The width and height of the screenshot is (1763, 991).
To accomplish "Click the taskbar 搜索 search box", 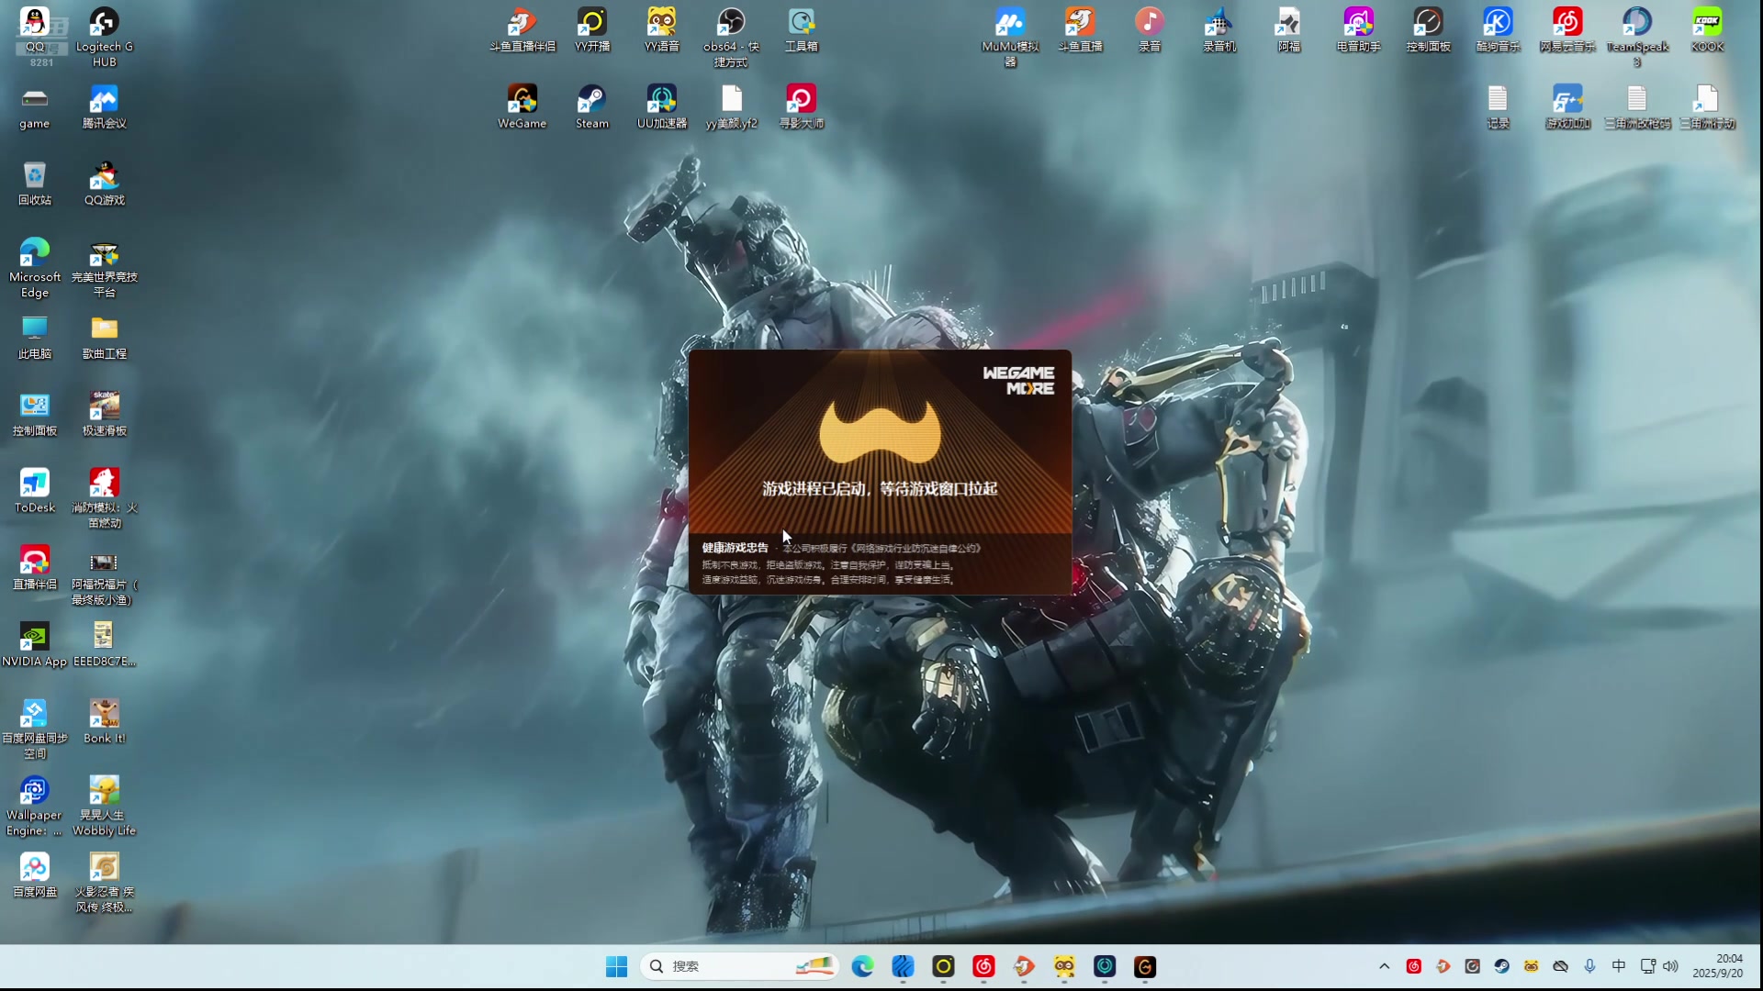I will [x=739, y=966].
